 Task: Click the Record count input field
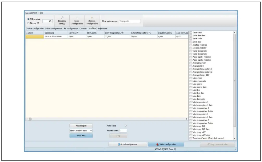[123, 131]
